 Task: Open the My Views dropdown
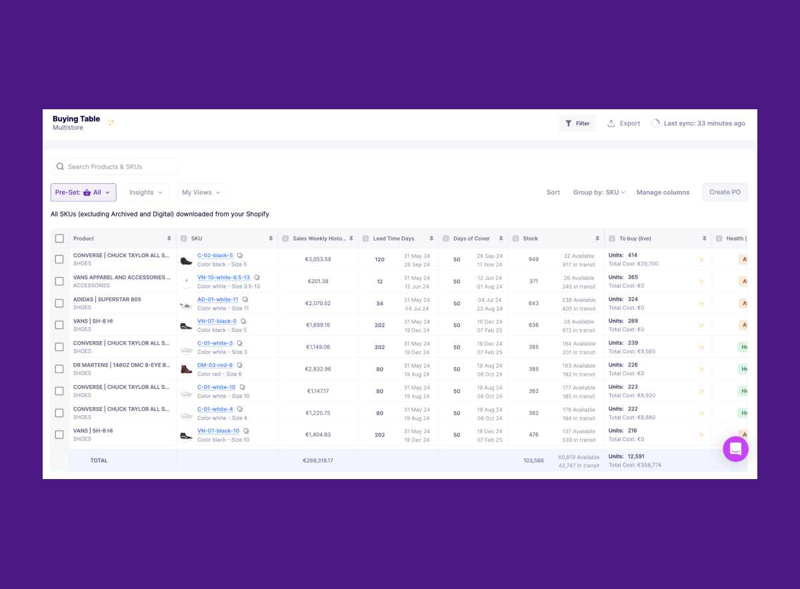(x=202, y=193)
